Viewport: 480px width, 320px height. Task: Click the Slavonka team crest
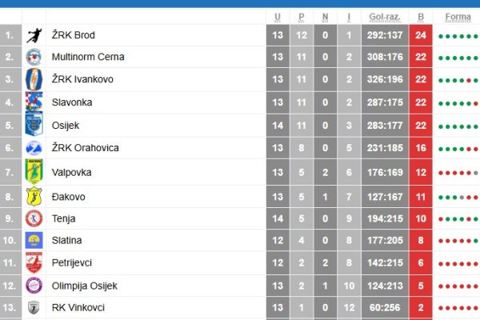34,102
